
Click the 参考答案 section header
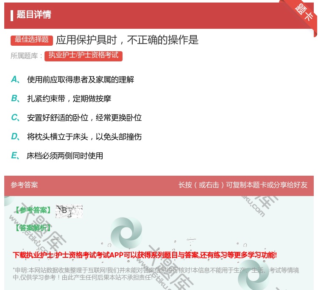(x=24, y=185)
